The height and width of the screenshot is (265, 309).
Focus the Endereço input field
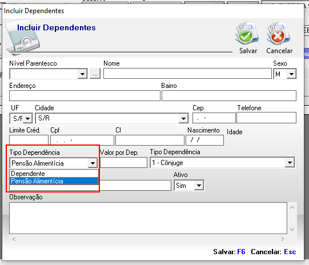pyautogui.click(x=85, y=96)
